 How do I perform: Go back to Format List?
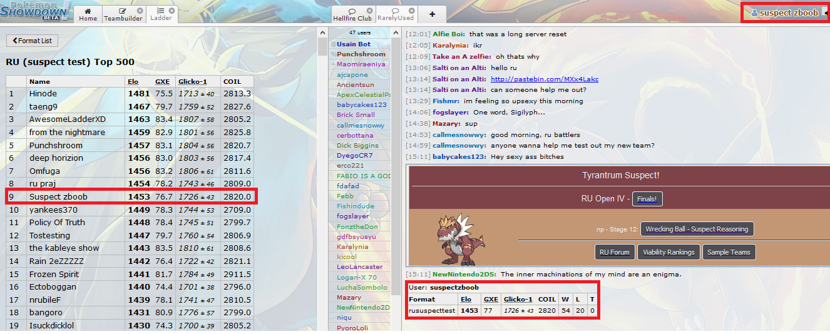(x=33, y=41)
